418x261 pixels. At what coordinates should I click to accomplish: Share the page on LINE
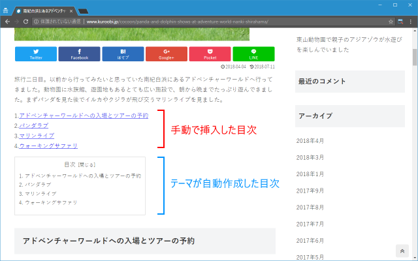[253, 54]
